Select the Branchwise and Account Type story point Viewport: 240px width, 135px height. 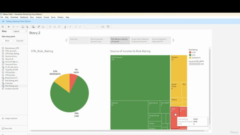pyautogui.click(x=99, y=40)
